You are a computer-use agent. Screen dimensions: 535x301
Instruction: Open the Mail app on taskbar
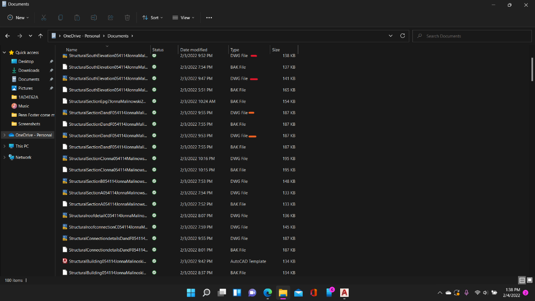[x=298, y=293]
